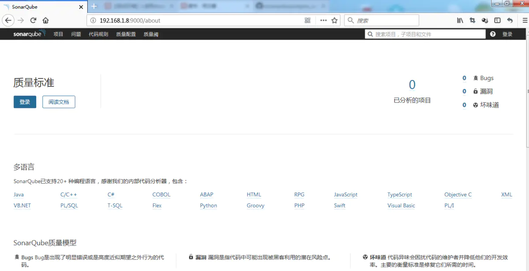Open a new tab with the plus icon
Screen dimensions: 529x271
[x=94, y=7]
